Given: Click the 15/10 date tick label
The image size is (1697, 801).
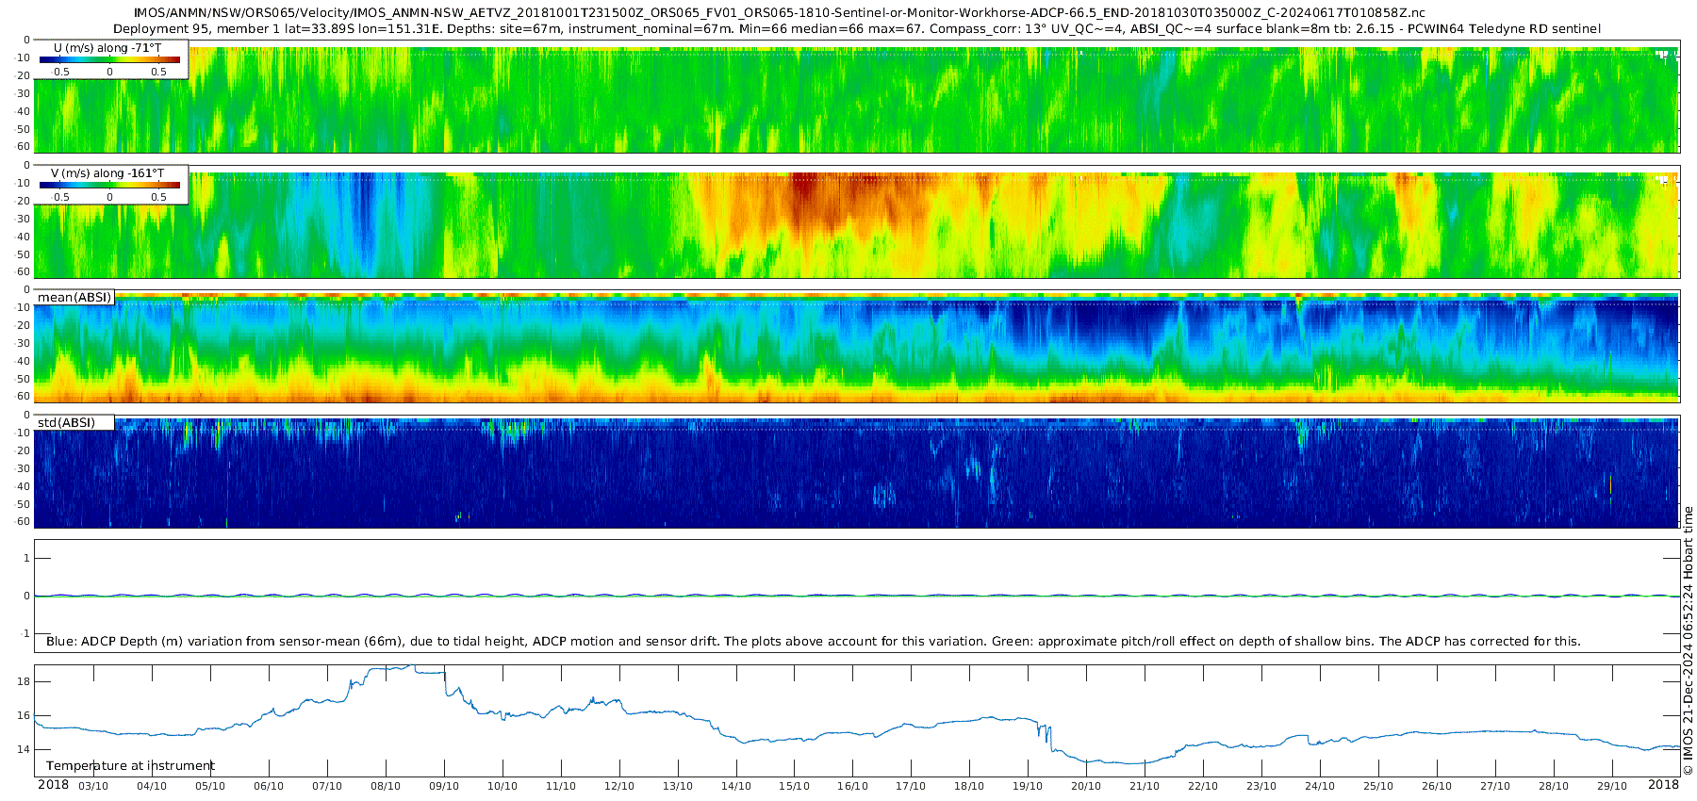Looking at the screenshot, I should tap(794, 786).
